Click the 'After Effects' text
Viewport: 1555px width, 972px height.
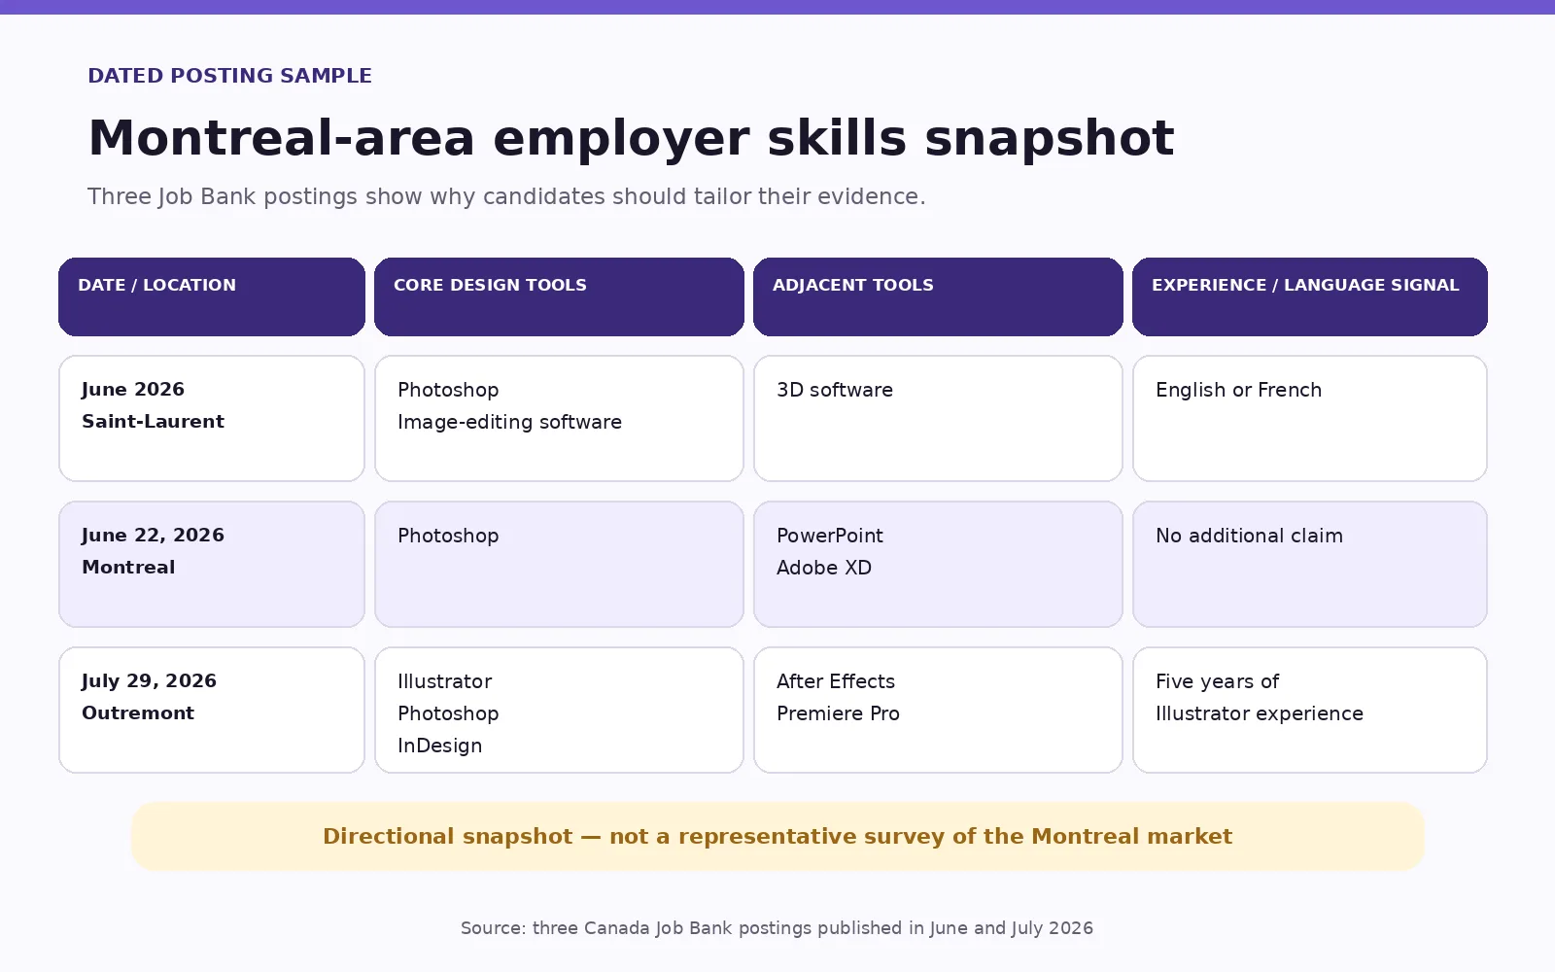click(836, 681)
